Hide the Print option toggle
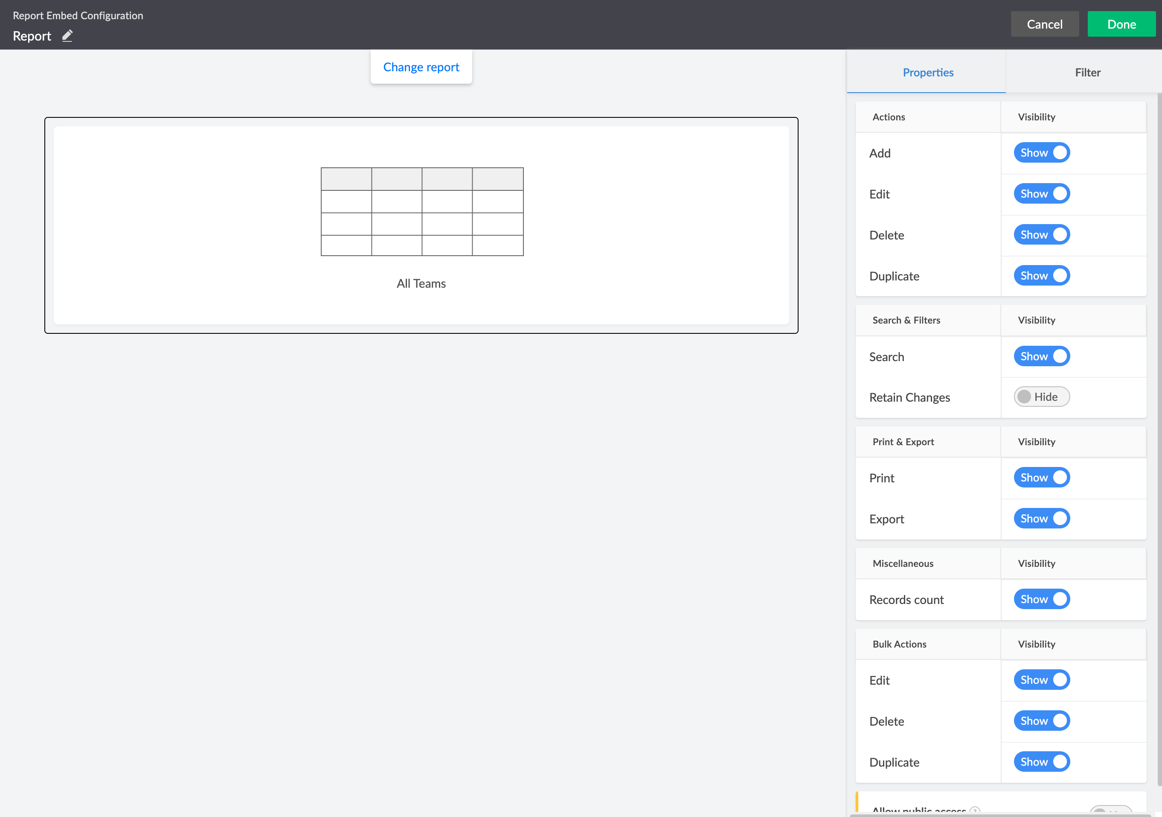The image size is (1162, 817). click(1041, 478)
